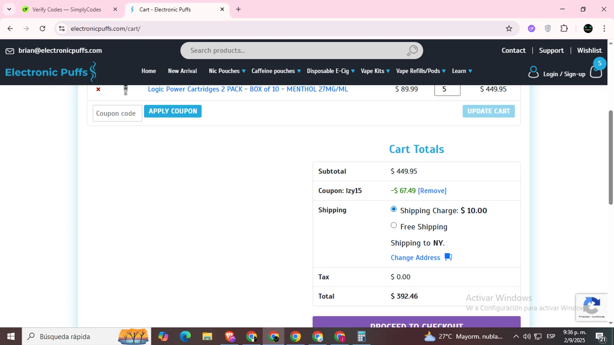Select the Shipping Charge $10.00 option
The width and height of the screenshot is (614, 345).
pyautogui.click(x=394, y=209)
